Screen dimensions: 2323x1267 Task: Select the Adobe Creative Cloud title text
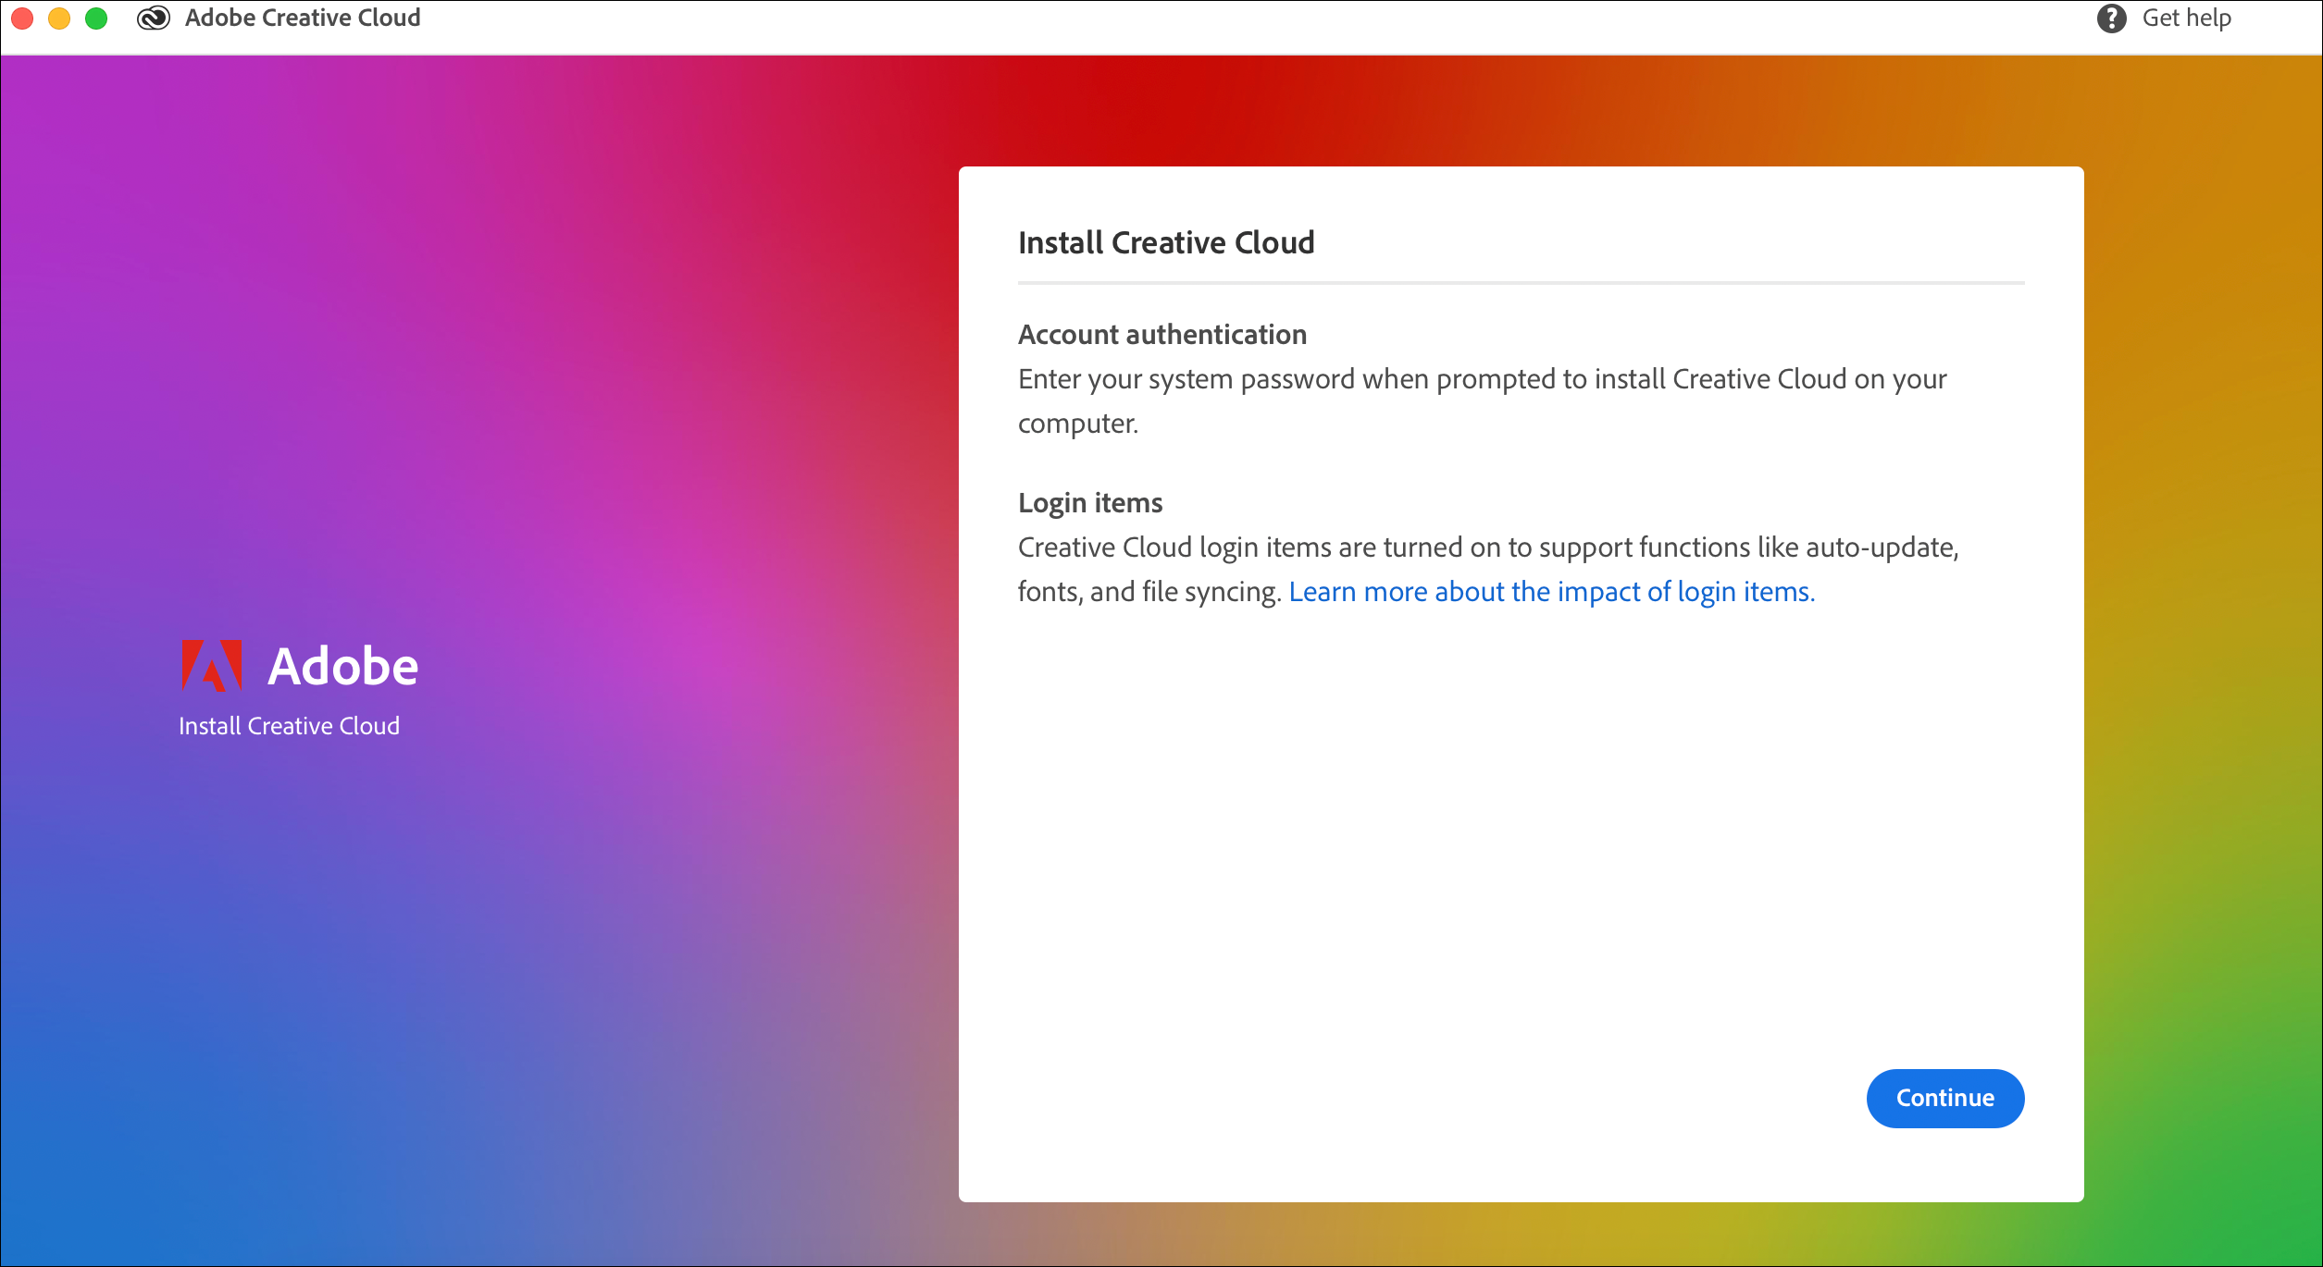[x=303, y=17]
